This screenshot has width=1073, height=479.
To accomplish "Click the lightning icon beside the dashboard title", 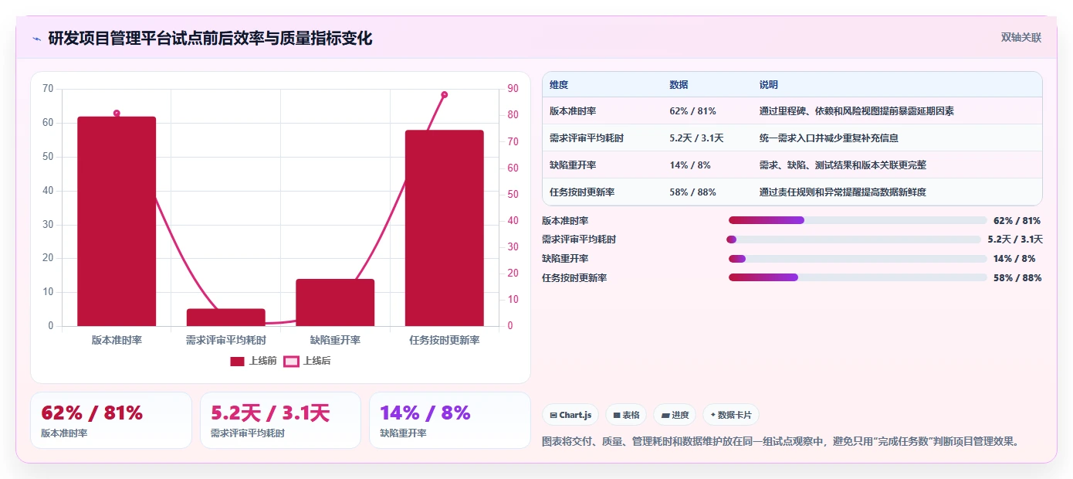I will [x=36, y=39].
